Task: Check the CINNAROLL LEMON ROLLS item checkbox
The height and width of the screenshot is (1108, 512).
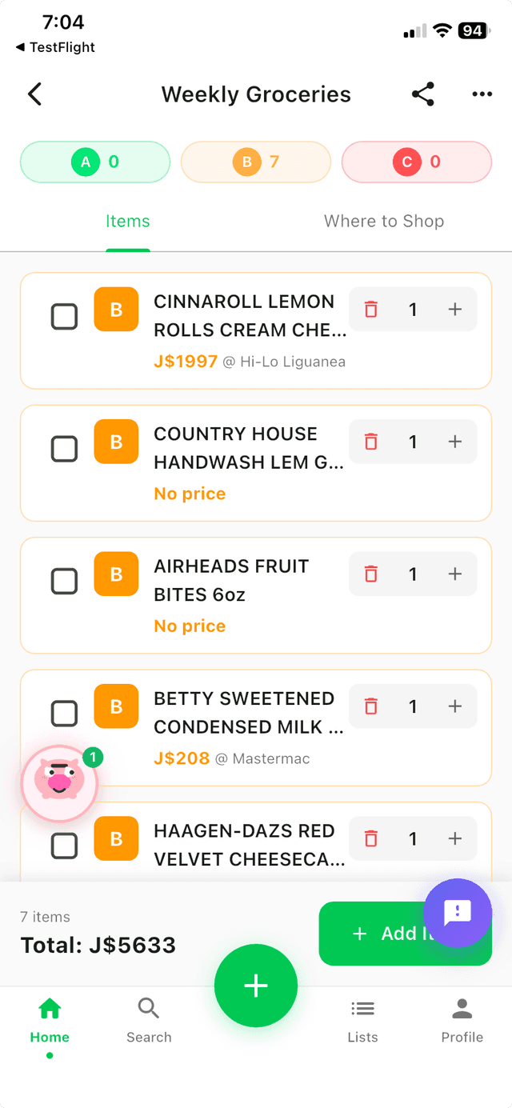Action: [64, 316]
